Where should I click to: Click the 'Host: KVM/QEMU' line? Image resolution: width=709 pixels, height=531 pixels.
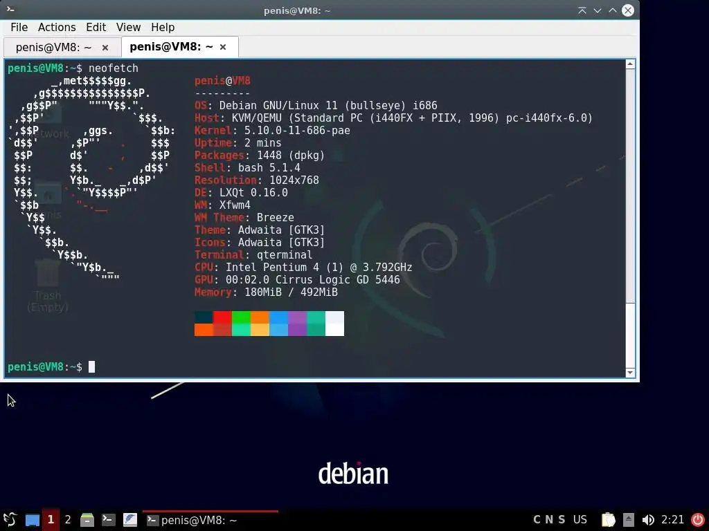coord(393,118)
